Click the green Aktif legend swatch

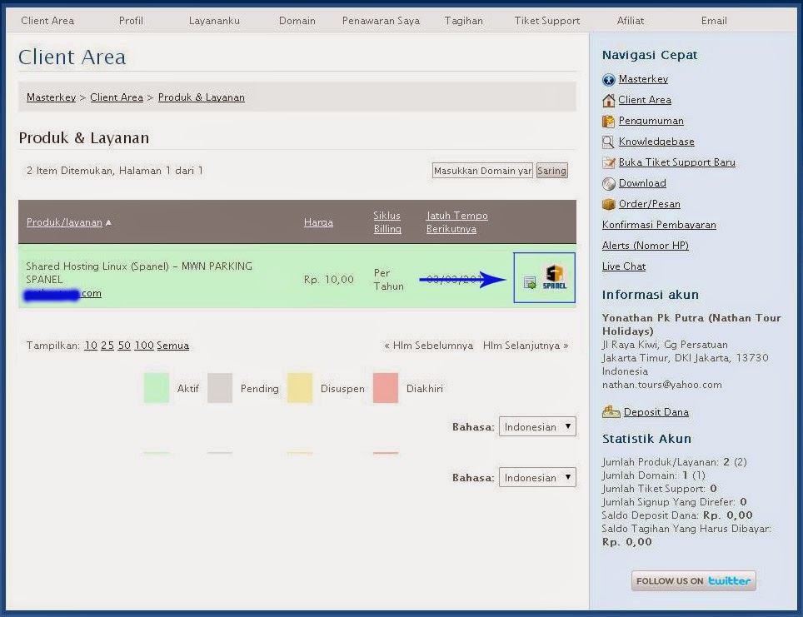157,388
